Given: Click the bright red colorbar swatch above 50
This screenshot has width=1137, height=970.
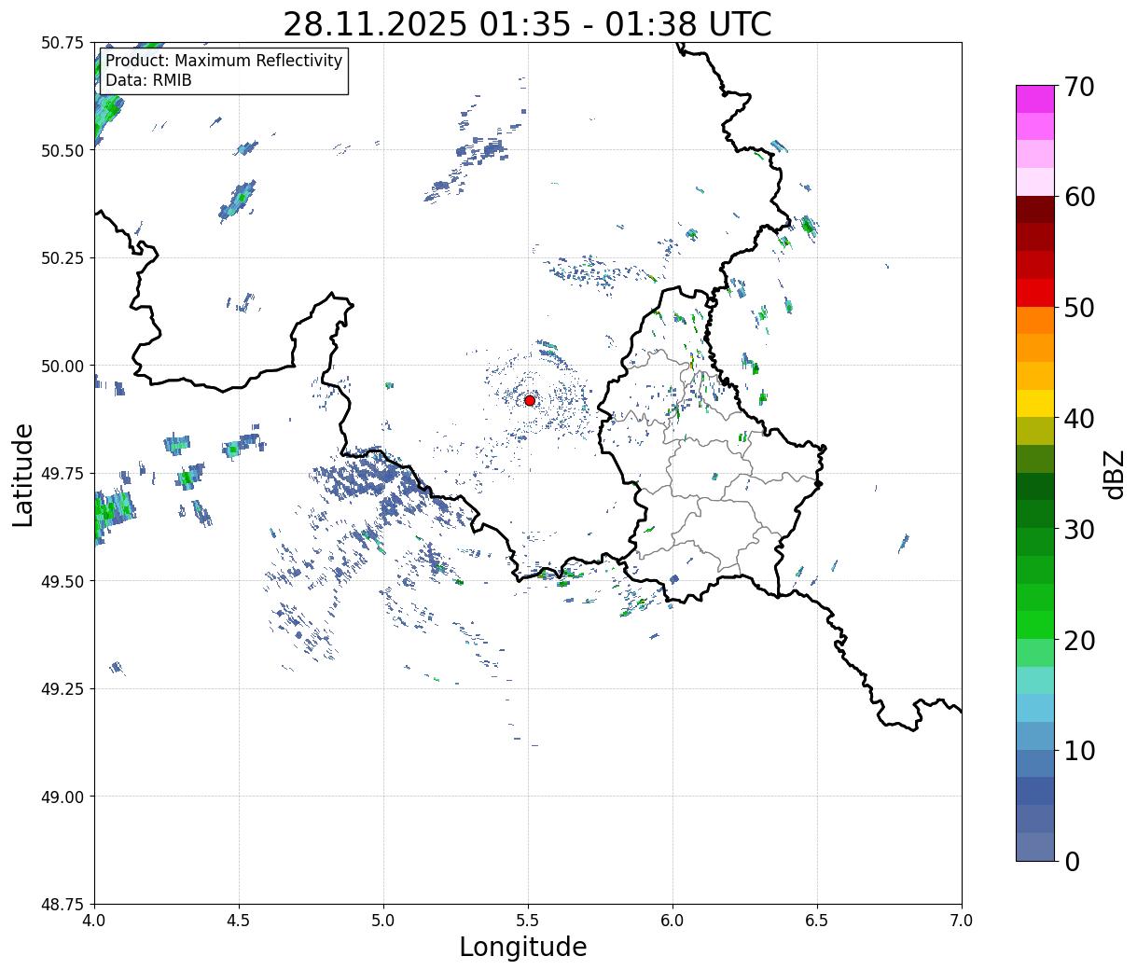Looking at the screenshot, I should [1034, 293].
